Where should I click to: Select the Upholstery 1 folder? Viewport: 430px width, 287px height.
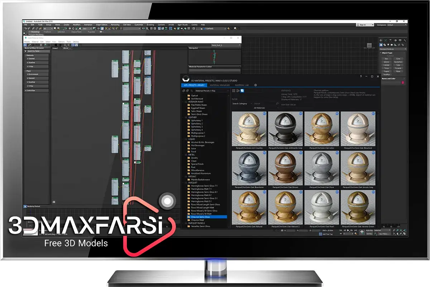click(x=196, y=120)
